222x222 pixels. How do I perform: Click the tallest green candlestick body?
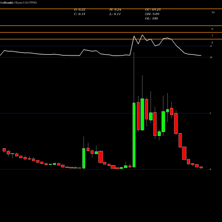coord(134,135)
